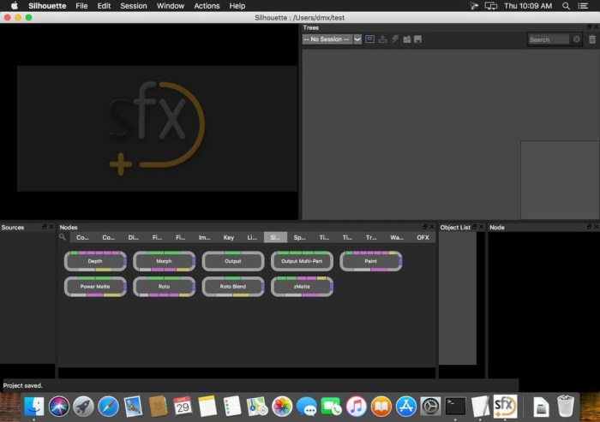Select the Paint node
This screenshot has width=600, height=422.
pyautogui.click(x=370, y=261)
